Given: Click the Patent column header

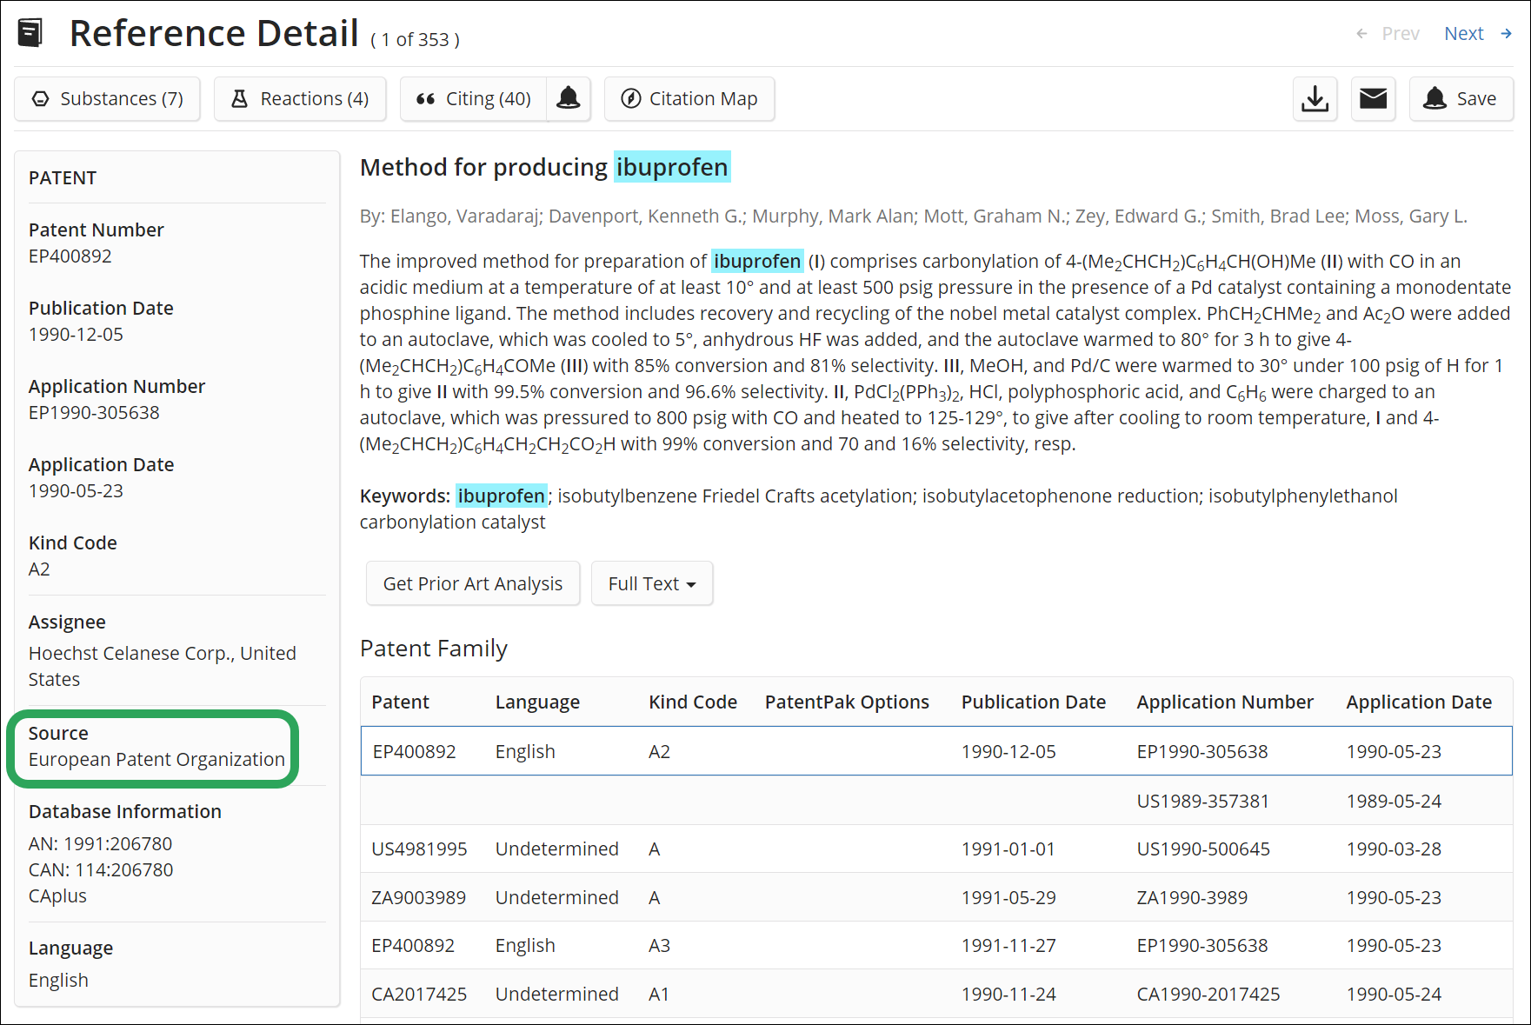Looking at the screenshot, I should click(400, 702).
